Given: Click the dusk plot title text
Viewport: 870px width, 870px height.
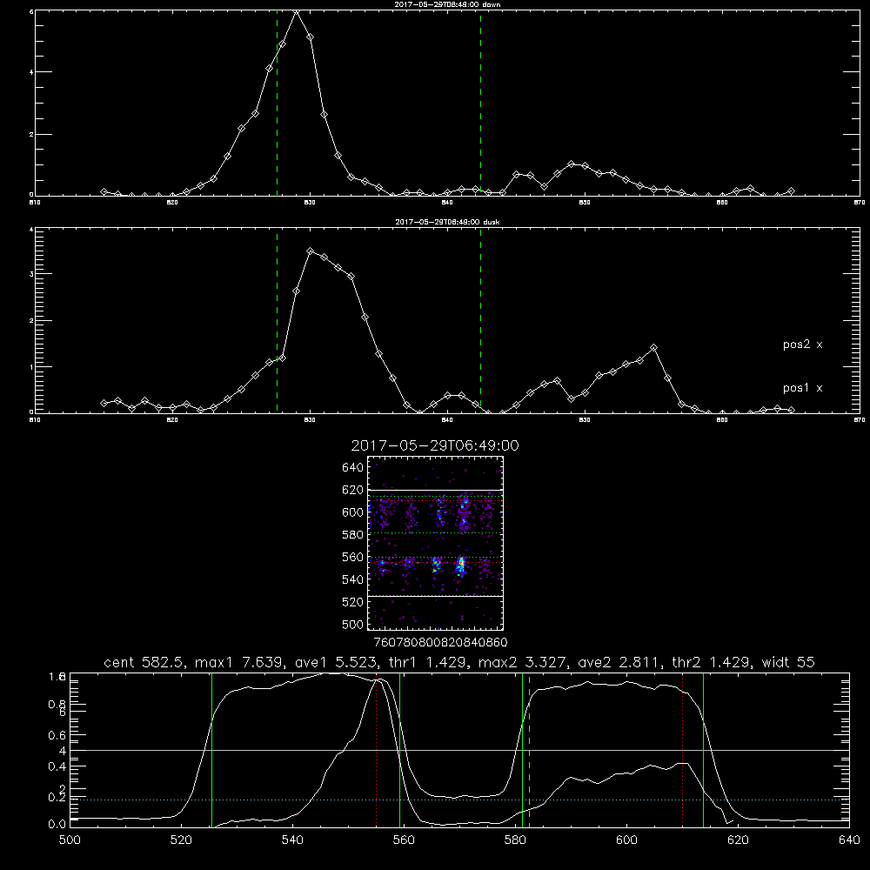Looking at the screenshot, I should click(447, 222).
